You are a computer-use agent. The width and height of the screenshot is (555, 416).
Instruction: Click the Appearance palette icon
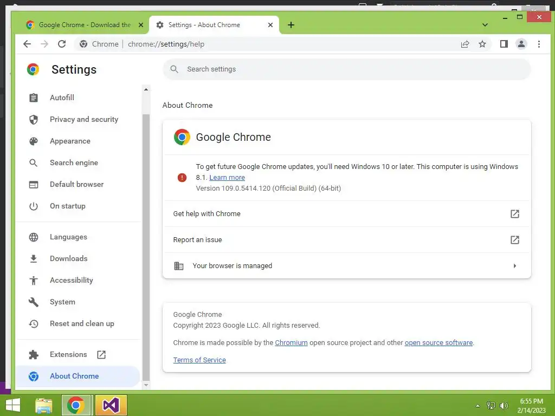pos(33,141)
